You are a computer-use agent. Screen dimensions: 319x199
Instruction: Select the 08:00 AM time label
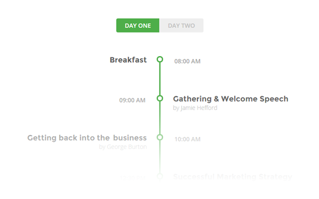pos(187,61)
